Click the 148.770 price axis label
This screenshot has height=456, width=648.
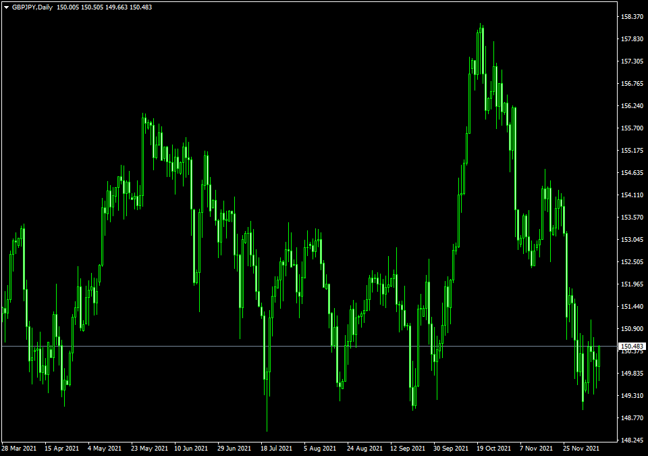632,418
